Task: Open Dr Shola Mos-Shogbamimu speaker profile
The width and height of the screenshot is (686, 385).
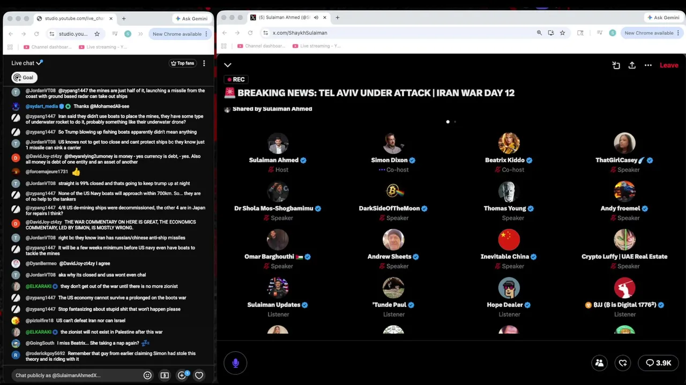Action: (278, 191)
